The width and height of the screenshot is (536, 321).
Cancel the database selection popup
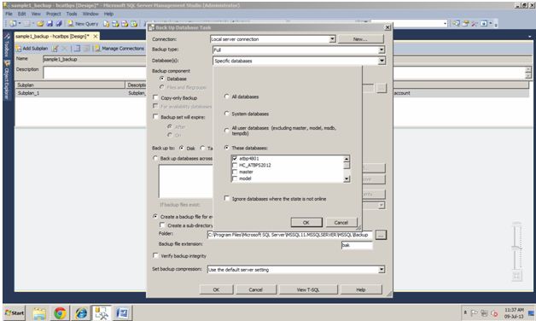coord(341,222)
